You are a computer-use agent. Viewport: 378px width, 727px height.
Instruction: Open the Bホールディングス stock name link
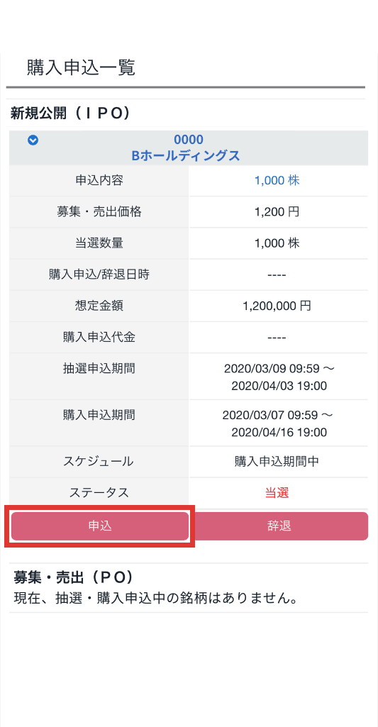click(x=186, y=156)
